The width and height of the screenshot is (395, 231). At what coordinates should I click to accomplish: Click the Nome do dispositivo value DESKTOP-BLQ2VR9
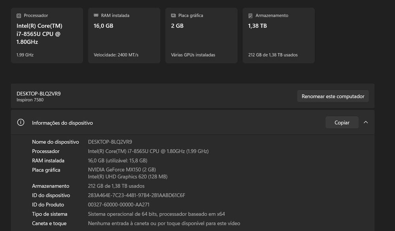point(110,142)
